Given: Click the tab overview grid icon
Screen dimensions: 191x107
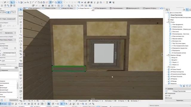Looking at the screenshot, I should [x=24, y=8].
